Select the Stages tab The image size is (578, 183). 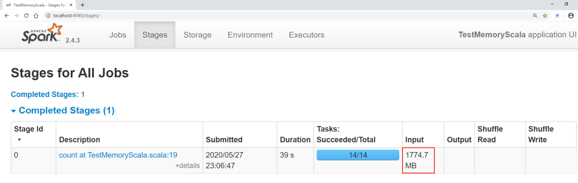(x=155, y=35)
